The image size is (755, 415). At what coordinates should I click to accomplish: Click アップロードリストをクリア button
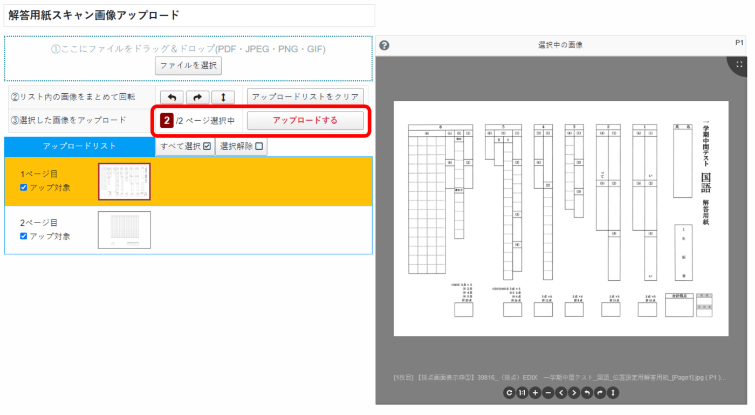(x=305, y=97)
